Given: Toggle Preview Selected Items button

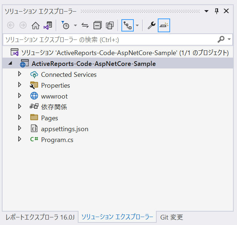Looking at the screenshot, I should (164, 25).
